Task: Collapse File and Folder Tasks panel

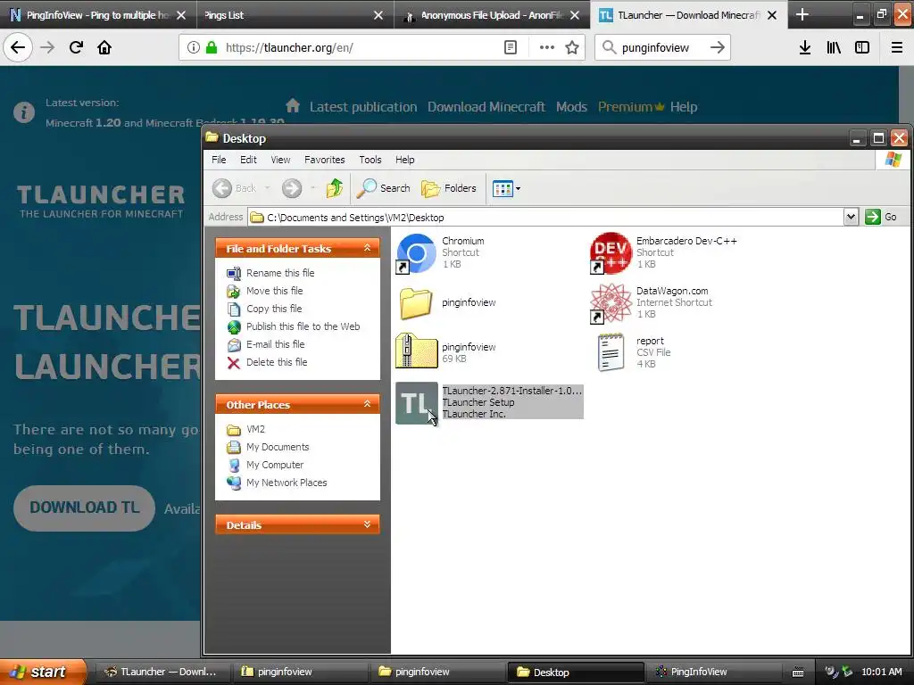Action: pos(367,248)
